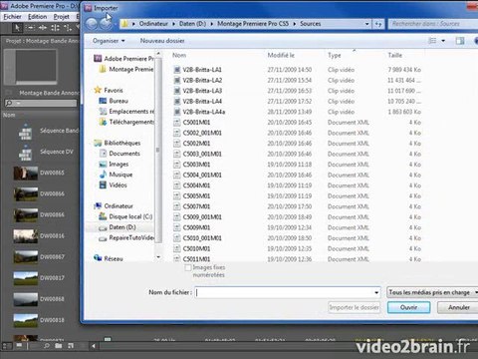Screen dimensions: 478x359
Task: Select Disque local (C:) drive
Action: tap(125, 216)
